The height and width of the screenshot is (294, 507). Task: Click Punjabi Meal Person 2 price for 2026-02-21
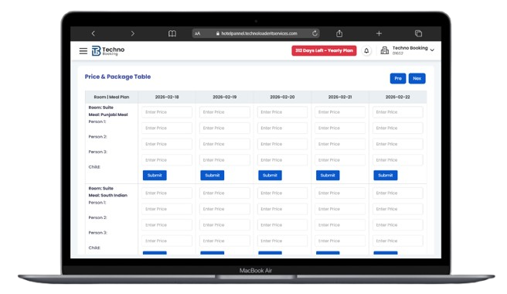(340, 128)
